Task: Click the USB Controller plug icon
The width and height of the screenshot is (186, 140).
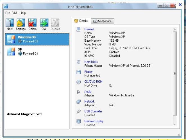Action: tap(78, 112)
